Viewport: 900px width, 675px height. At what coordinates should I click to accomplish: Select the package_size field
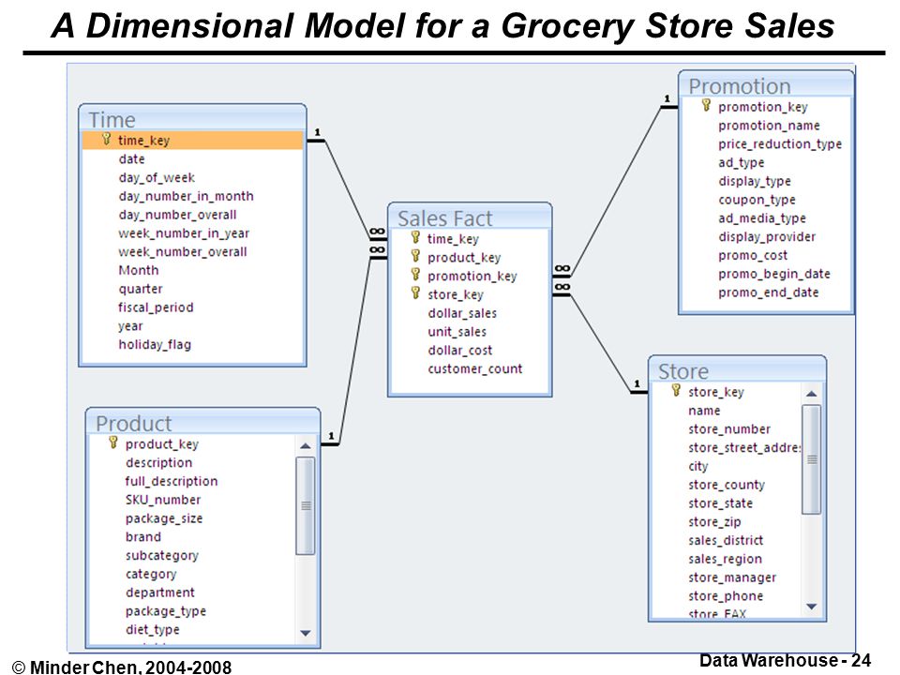(x=163, y=518)
